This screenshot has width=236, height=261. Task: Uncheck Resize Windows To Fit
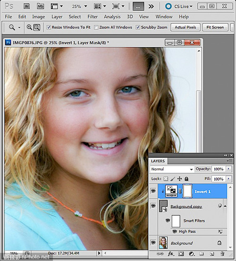pyautogui.click(x=49, y=27)
